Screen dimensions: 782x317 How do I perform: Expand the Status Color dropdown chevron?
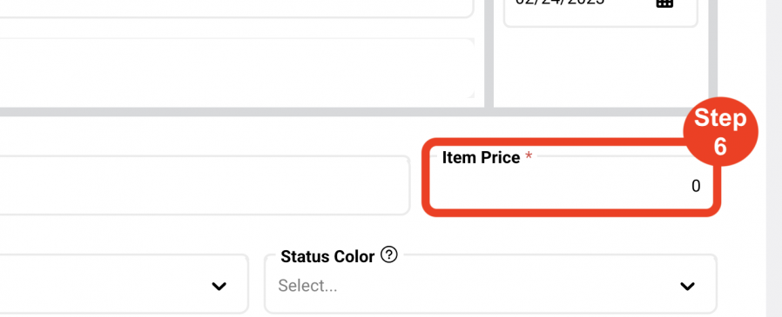tap(687, 286)
